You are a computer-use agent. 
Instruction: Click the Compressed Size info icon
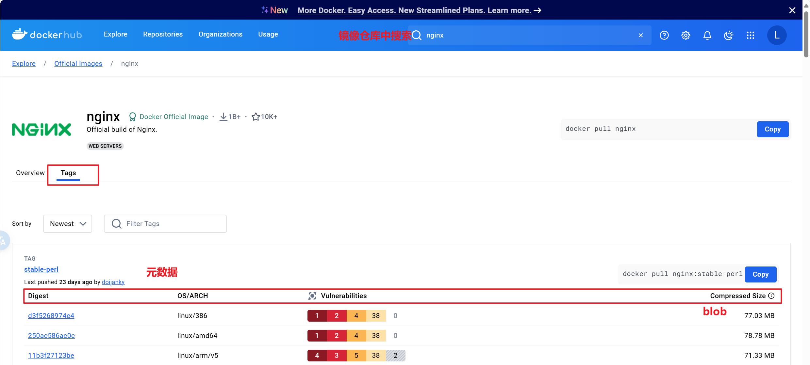771,296
